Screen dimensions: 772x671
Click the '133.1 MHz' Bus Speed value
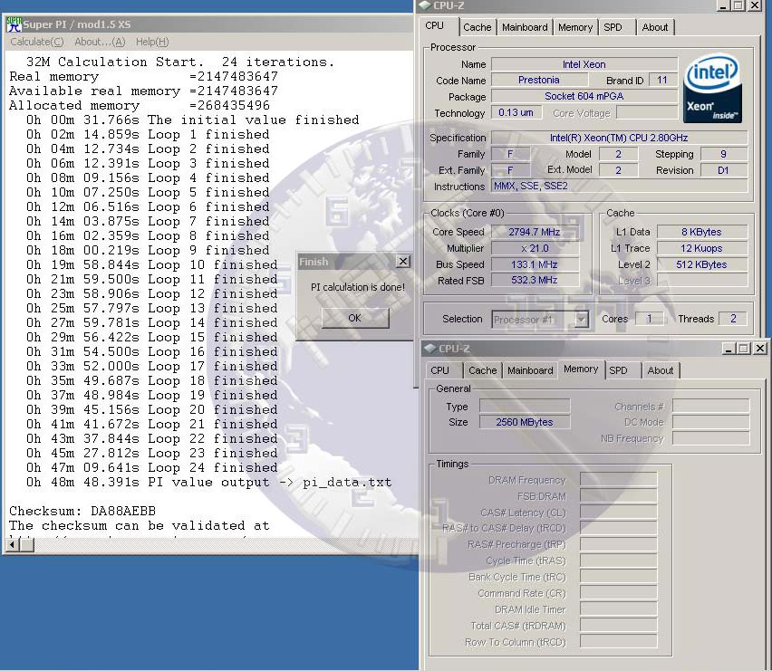pyautogui.click(x=535, y=264)
